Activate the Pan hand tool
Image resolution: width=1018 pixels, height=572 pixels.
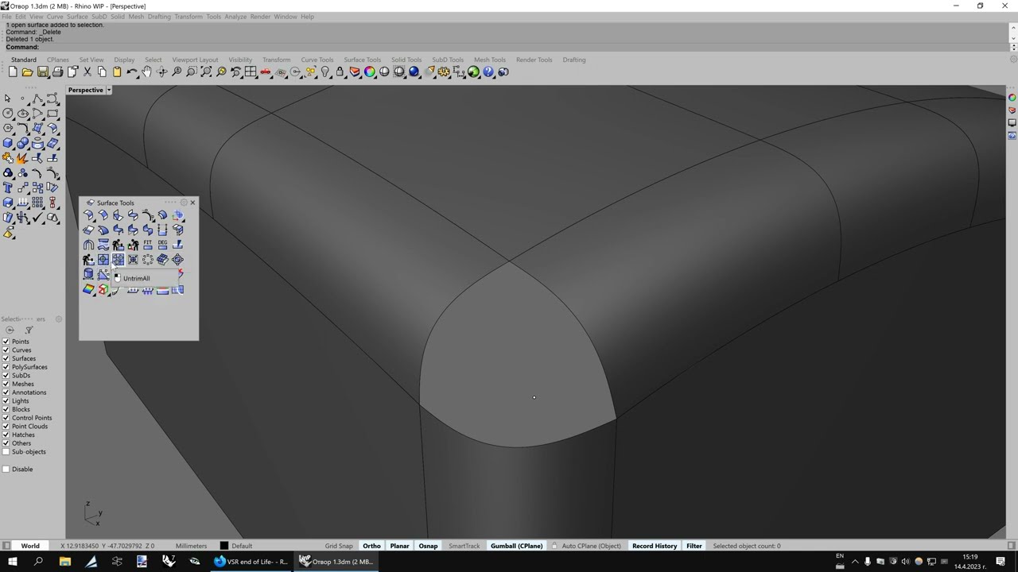[x=147, y=72]
